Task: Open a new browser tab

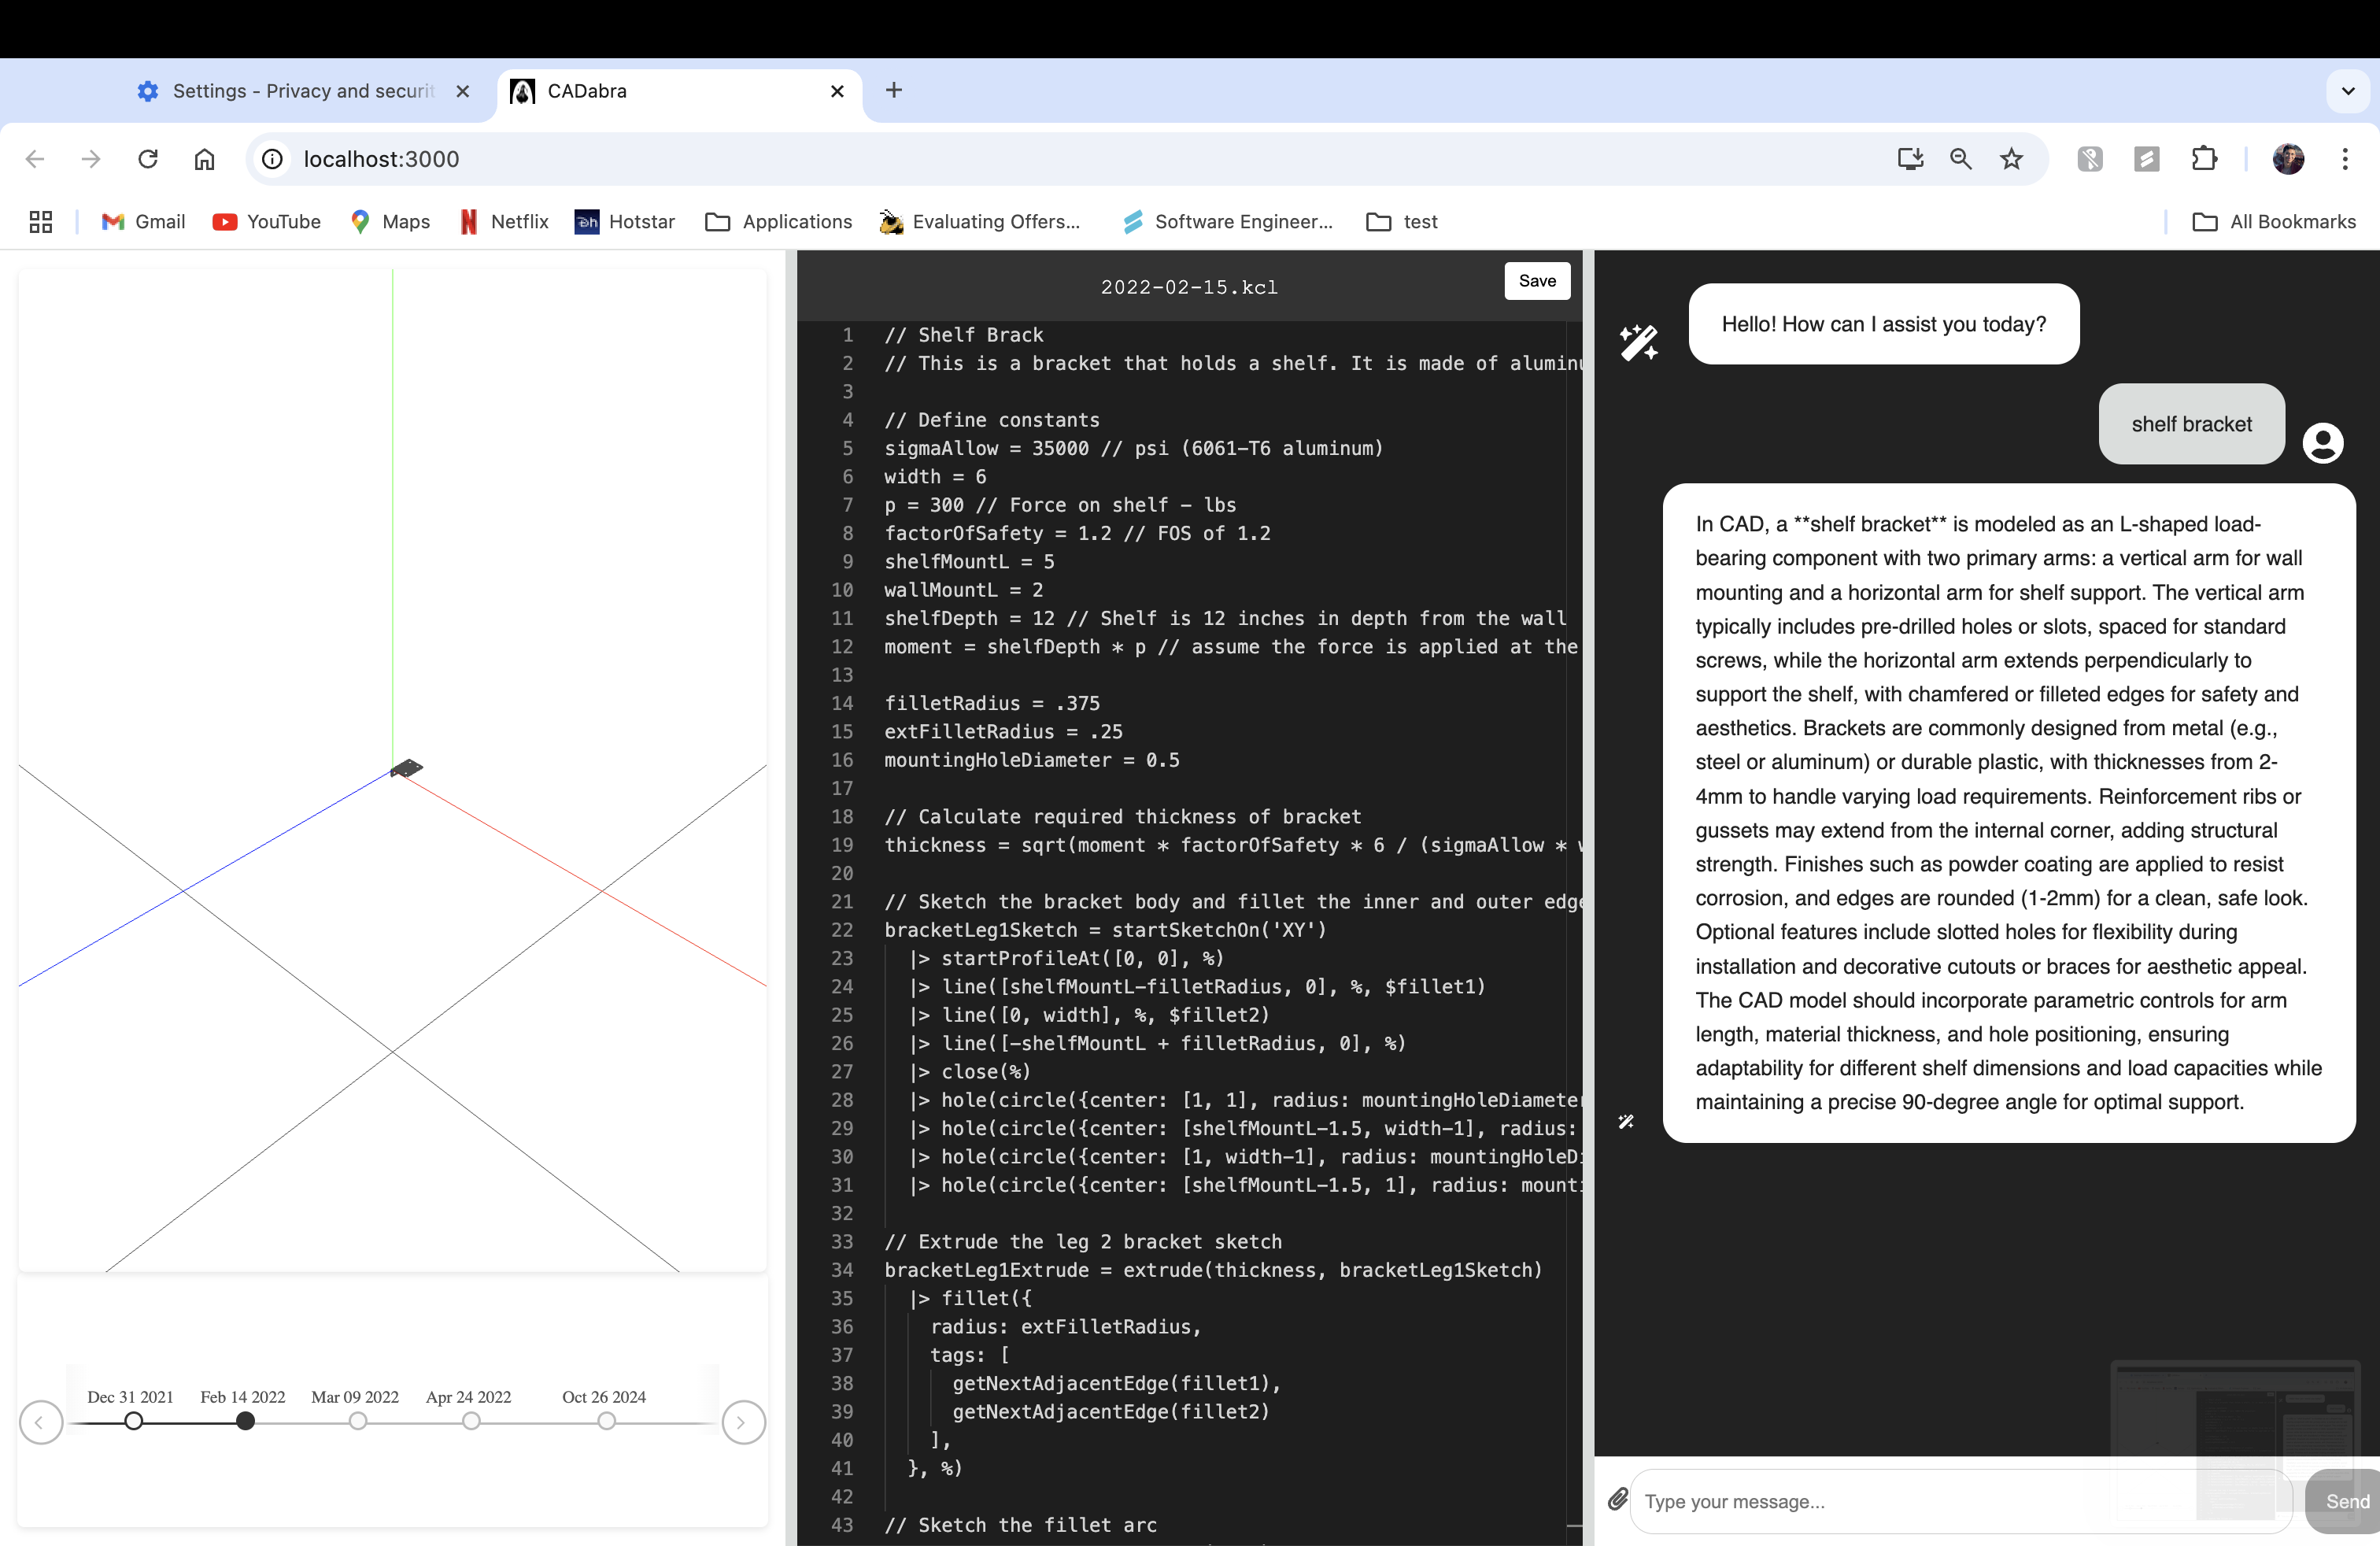Action: tap(894, 91)
